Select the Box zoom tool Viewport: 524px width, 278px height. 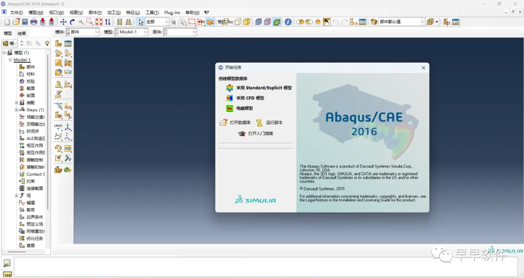tap(90, 22)
